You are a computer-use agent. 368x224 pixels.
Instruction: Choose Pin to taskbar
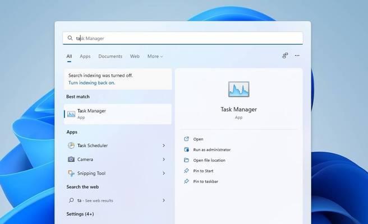205,181
